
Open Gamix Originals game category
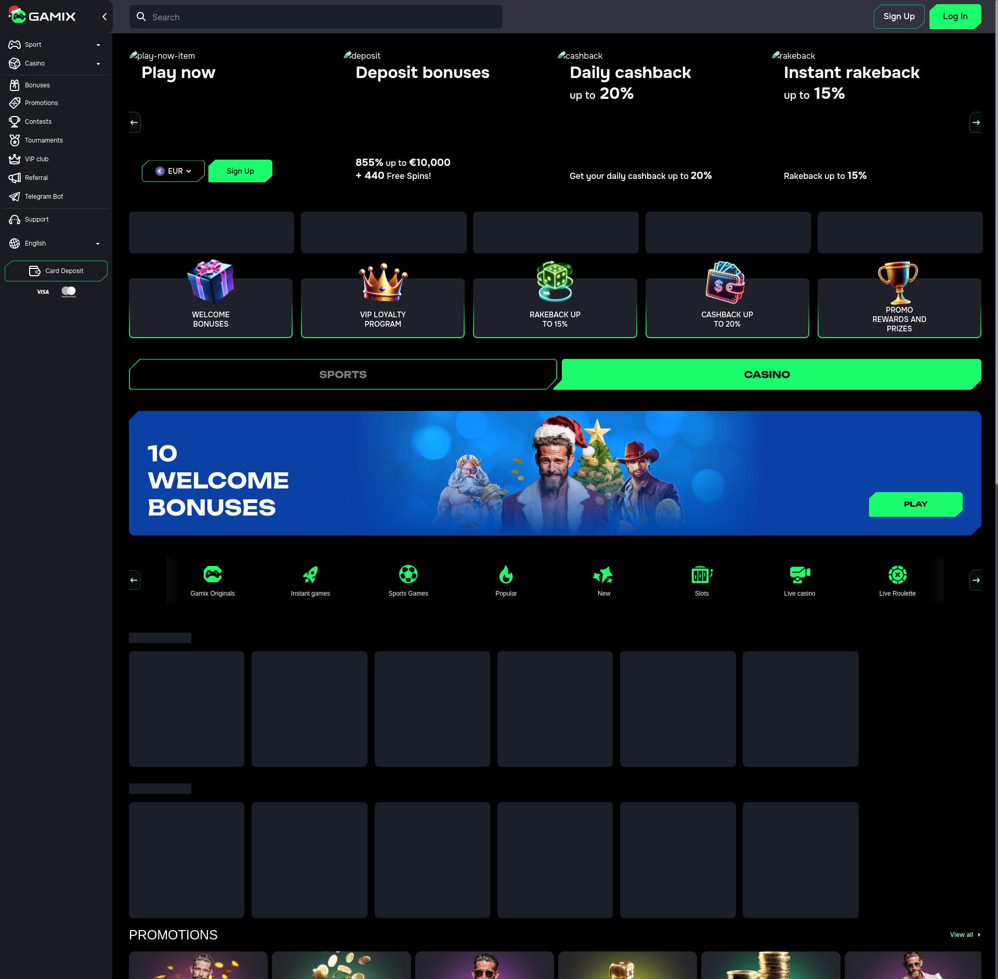[x=212, y=580]
